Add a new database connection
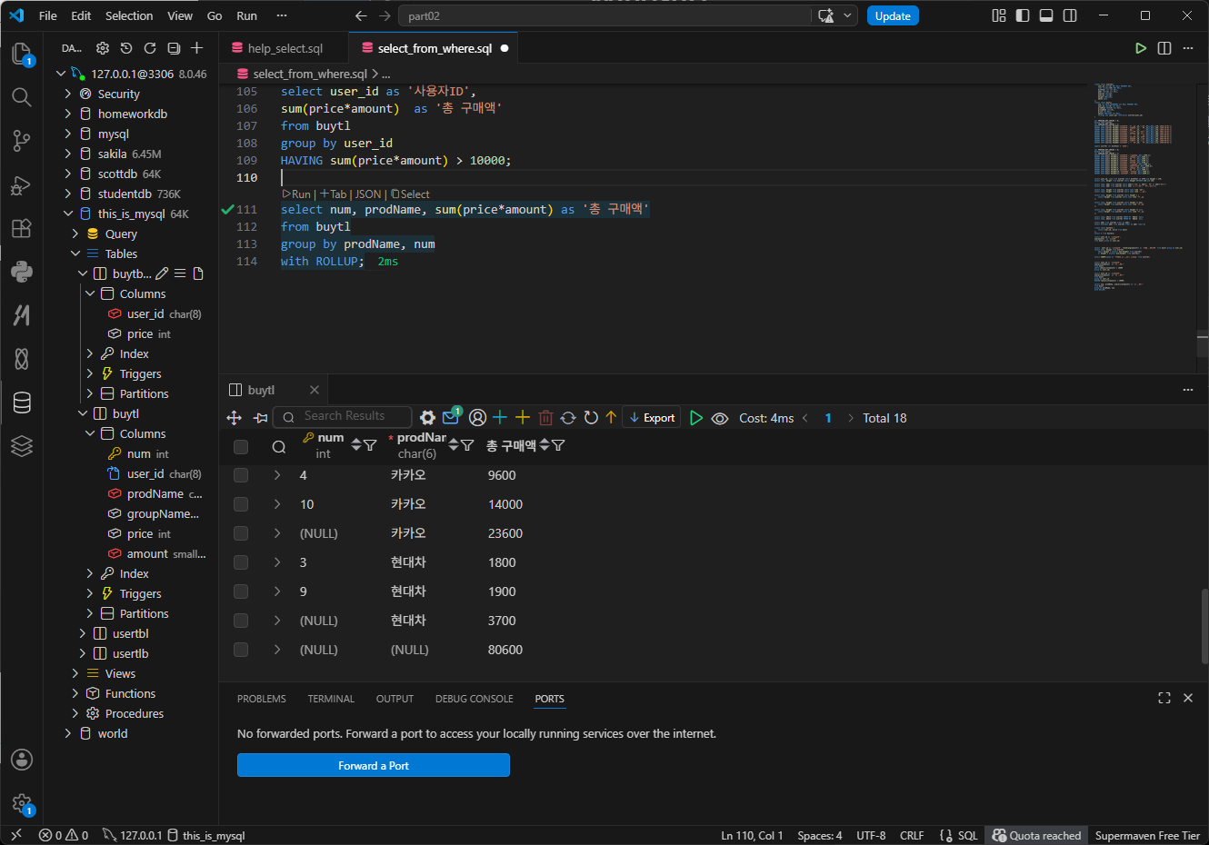 [197, 48]
